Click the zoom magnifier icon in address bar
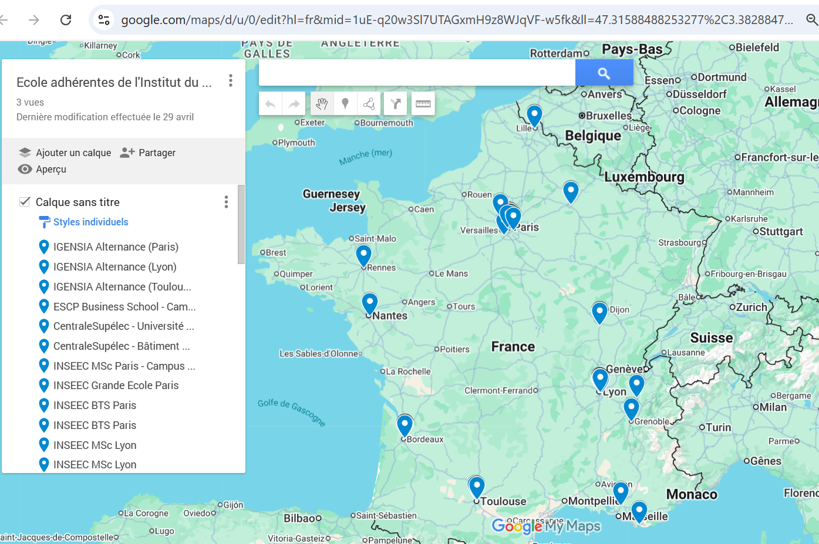The width and height of the screenshot is (819, 544). (x=812, y=20)
